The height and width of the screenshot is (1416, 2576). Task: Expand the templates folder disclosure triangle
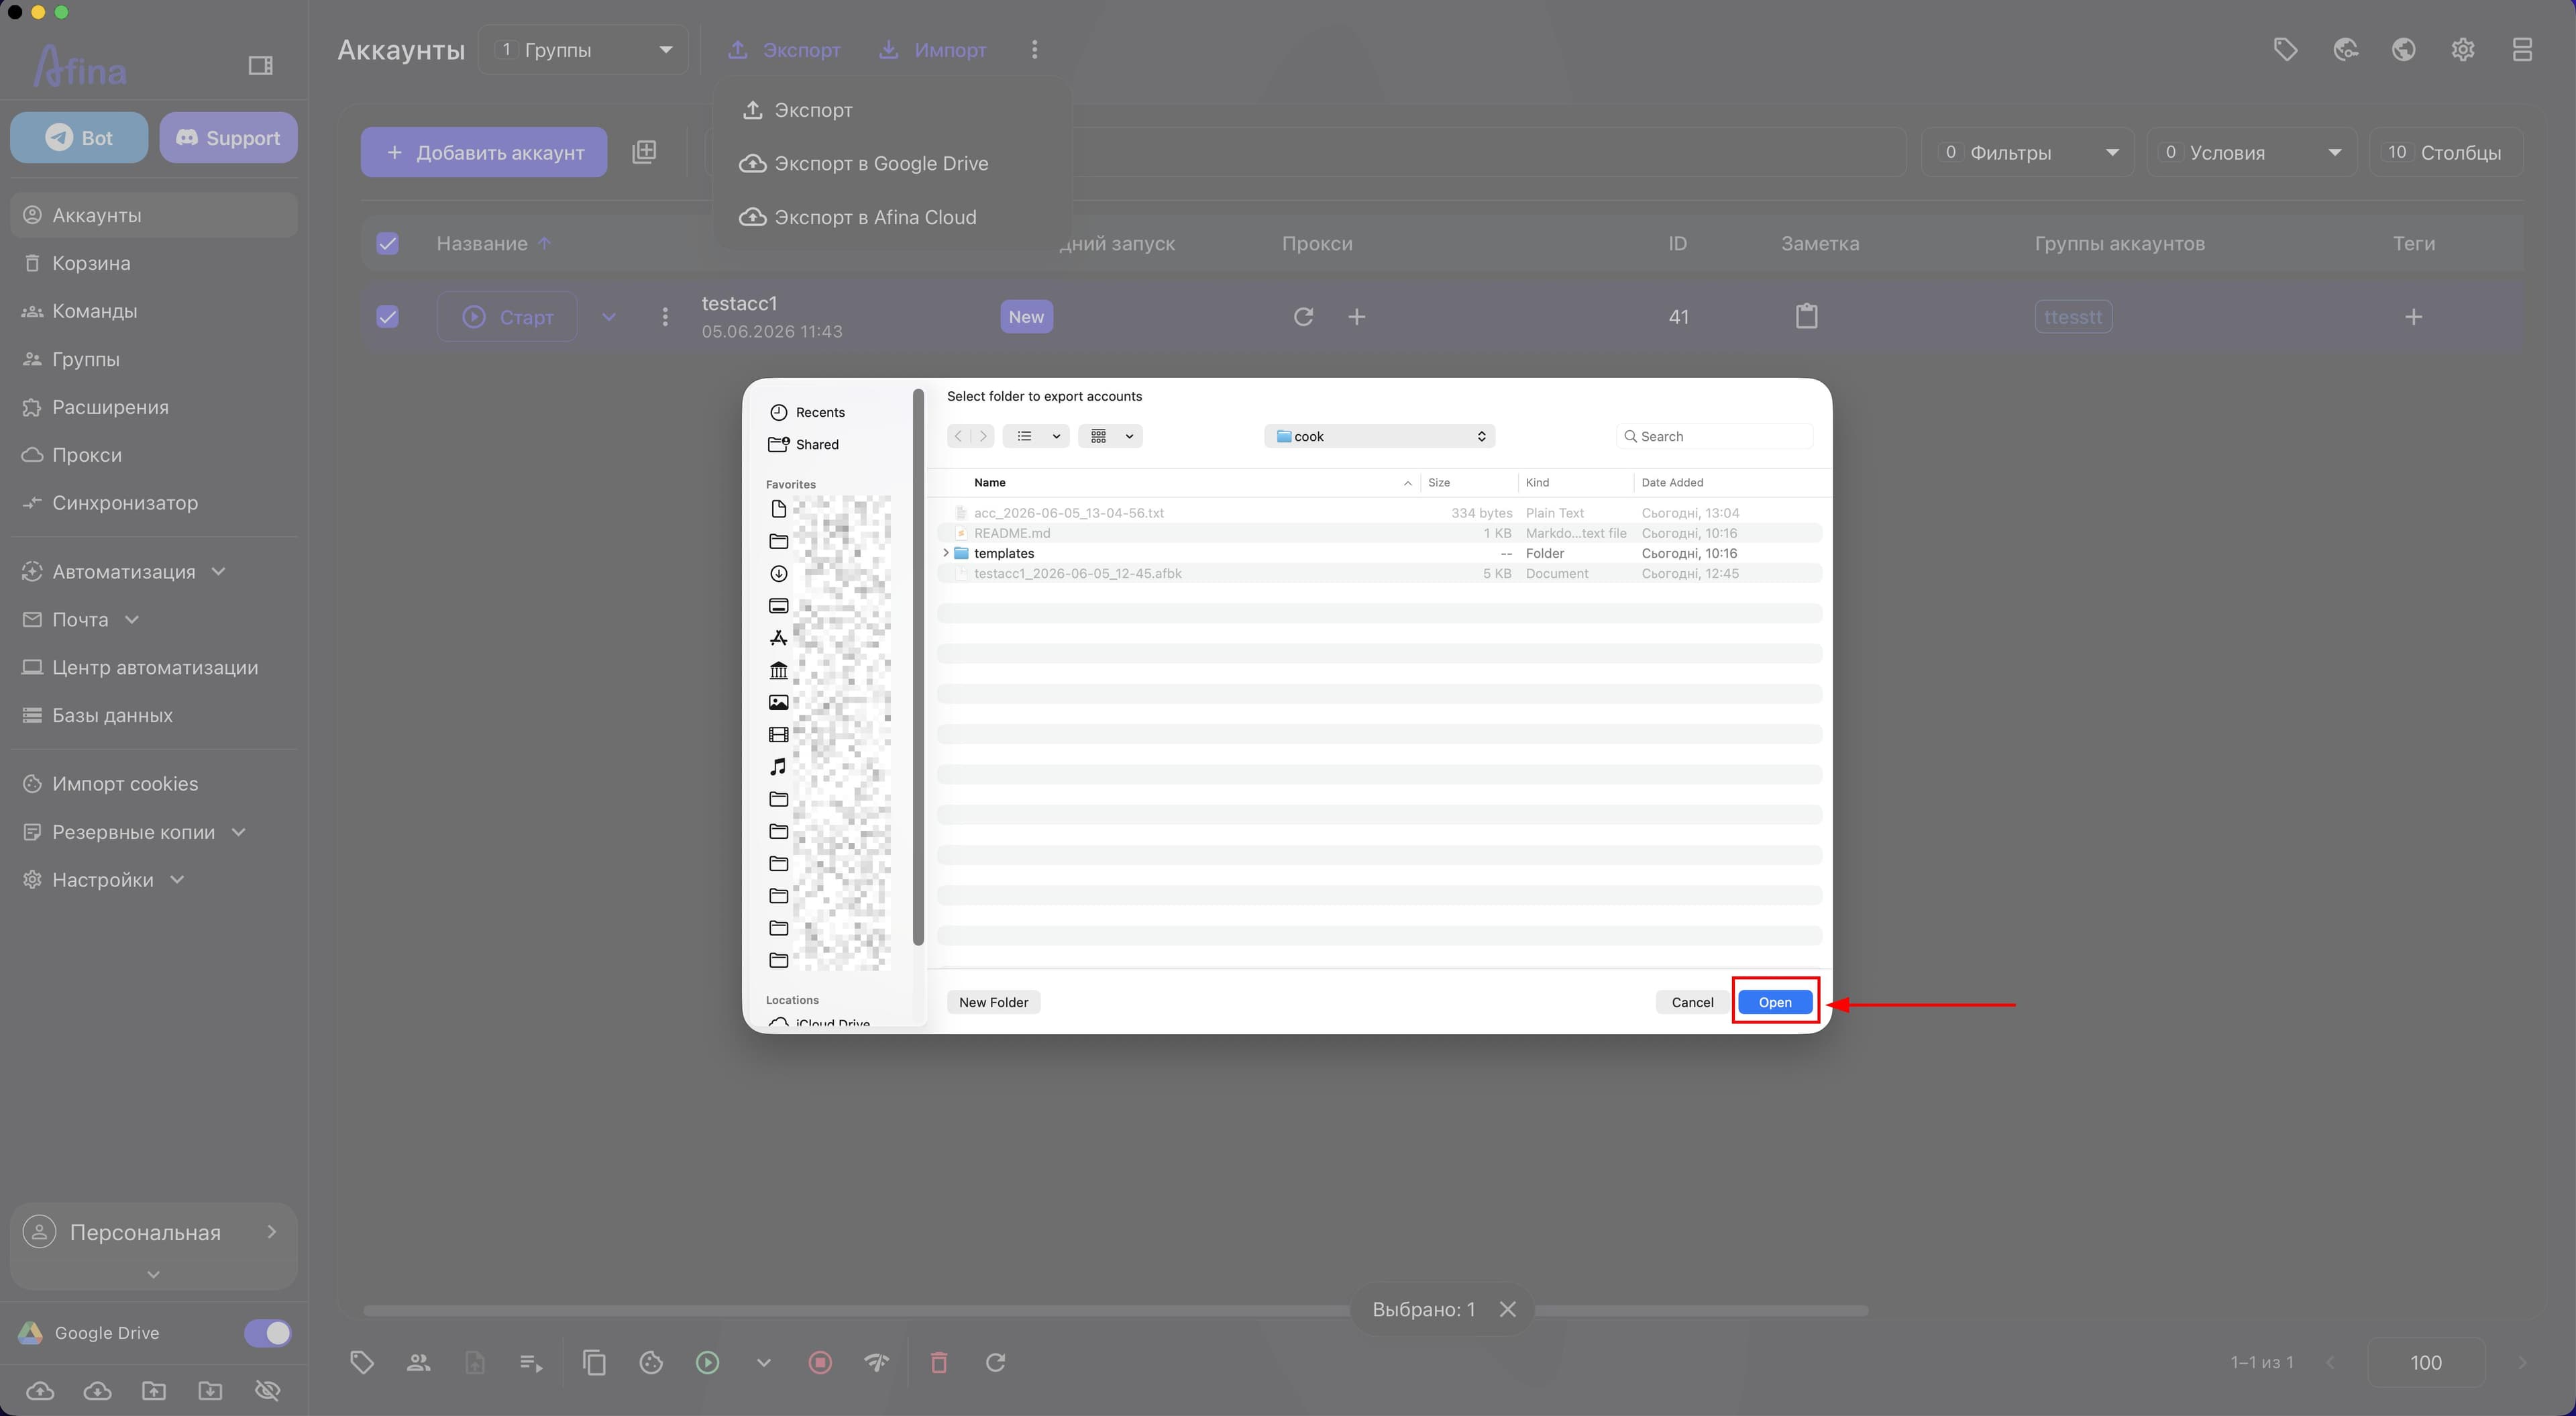tap(946, 554)
